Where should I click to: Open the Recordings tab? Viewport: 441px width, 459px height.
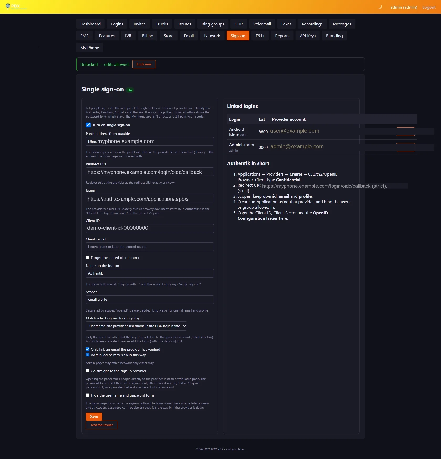tap(312, 24)
